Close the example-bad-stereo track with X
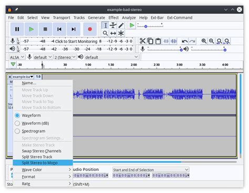249x193 pixels. tap(10, 77)
